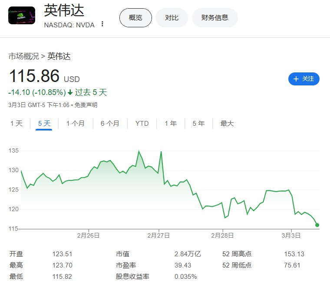Click the 股息收益率 value 0.035%
This screenshot has height=284, width=330.
(186, 277)
